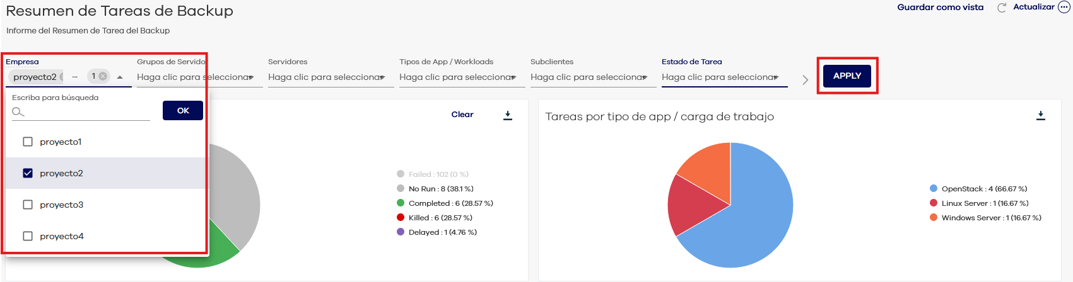Toggle the Linux Server legend entry
Screen dimensions: 1073x282
(979, 203)
